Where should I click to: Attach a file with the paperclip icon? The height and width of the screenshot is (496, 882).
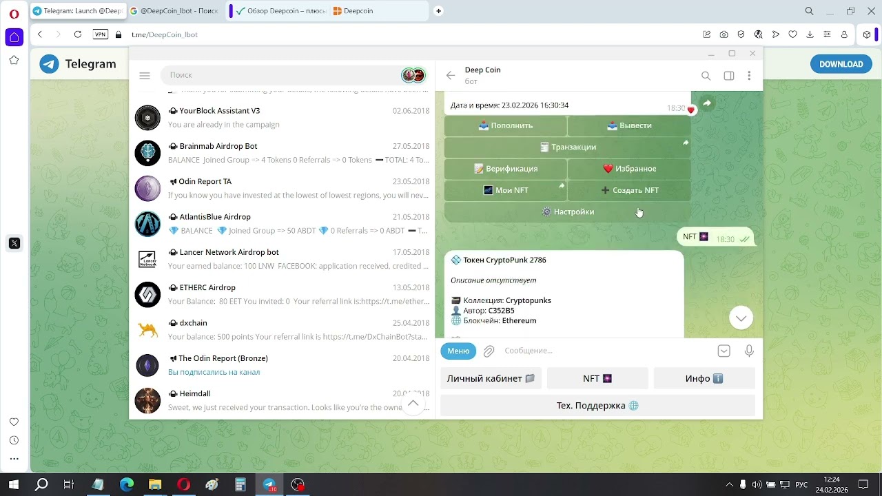pyautogui.click(x=489, y=351)
